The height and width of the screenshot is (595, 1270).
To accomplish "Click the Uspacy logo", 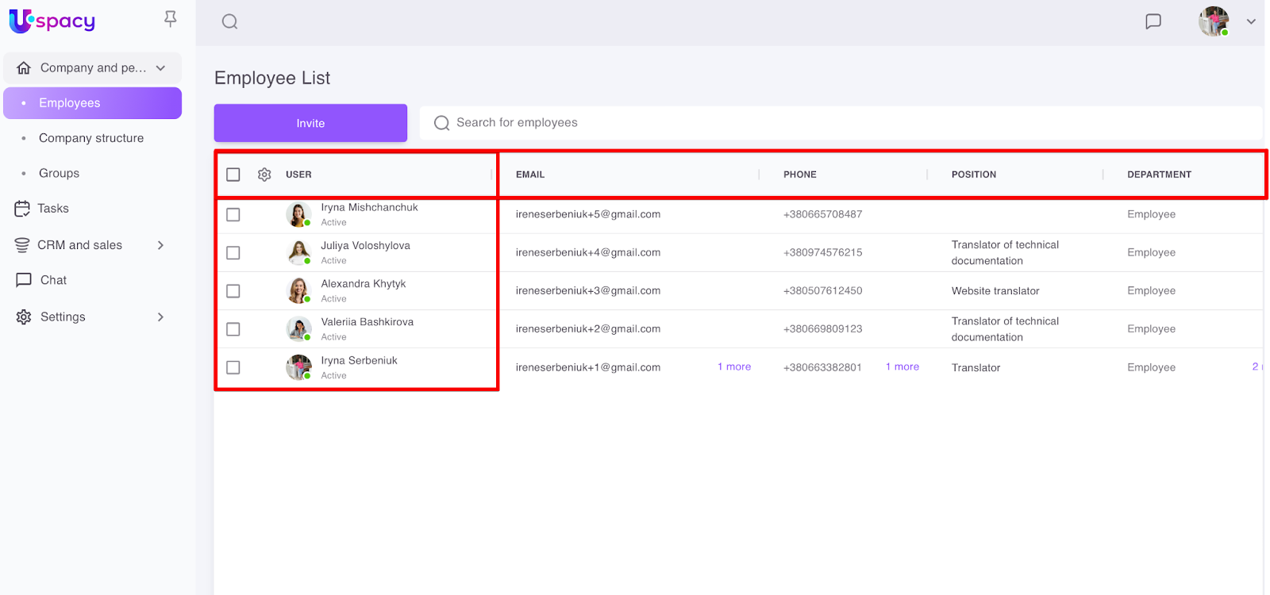I will 52,21.
